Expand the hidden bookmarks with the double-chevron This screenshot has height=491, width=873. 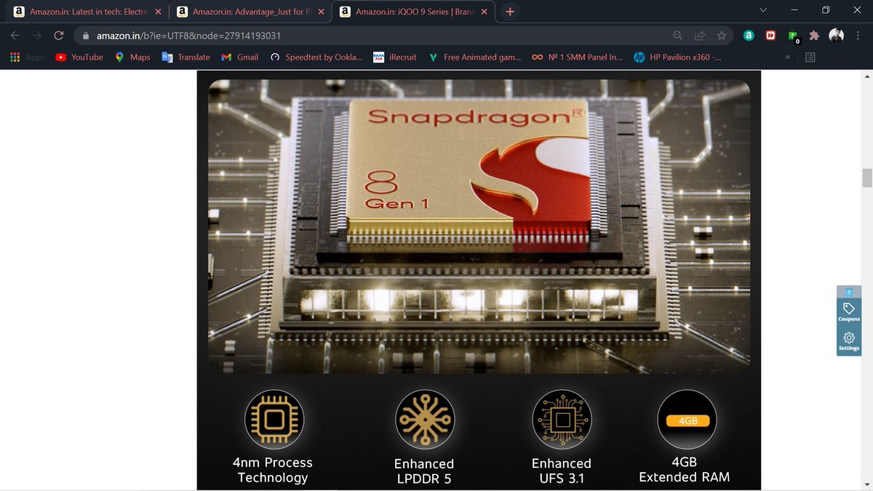[x=788, y=57]
